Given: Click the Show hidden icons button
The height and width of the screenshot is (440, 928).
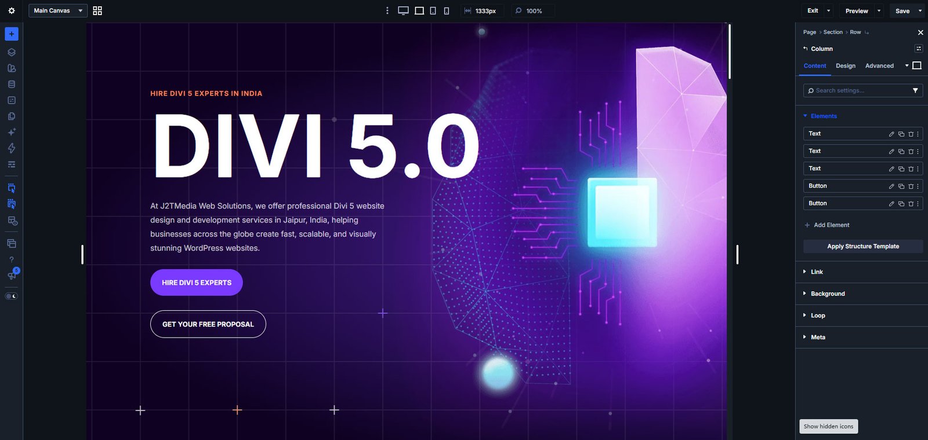Looking at the screenshot, I should click(829, 426).
